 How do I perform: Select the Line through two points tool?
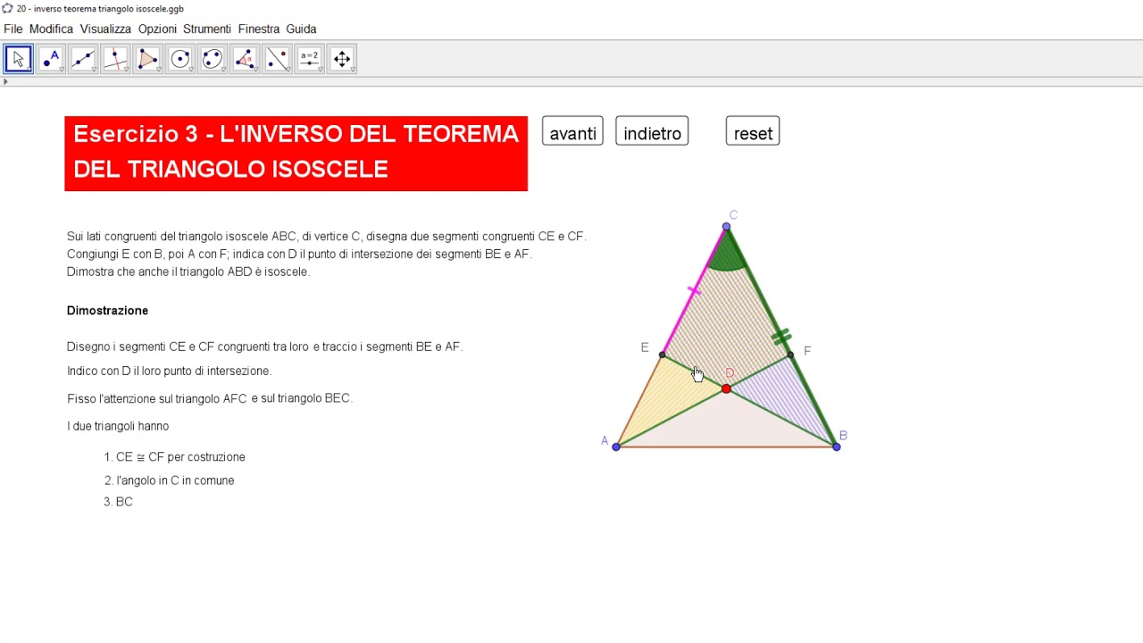coord(83,59)
